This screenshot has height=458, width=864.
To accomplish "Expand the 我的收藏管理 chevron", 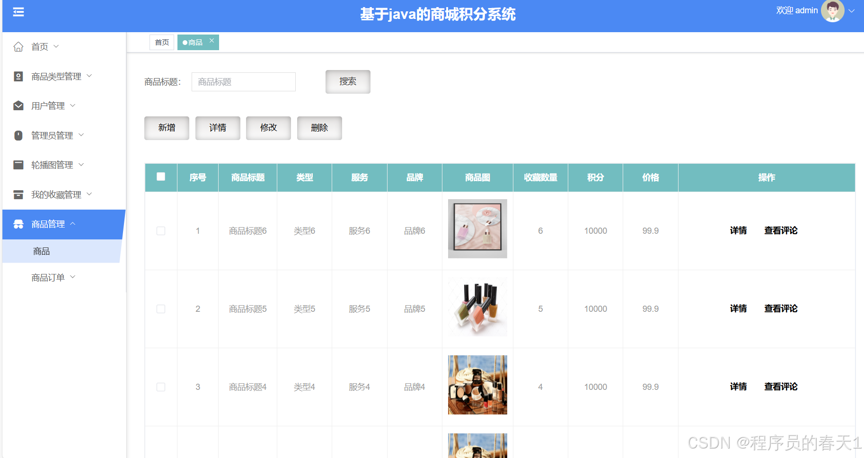I will 89,194.
